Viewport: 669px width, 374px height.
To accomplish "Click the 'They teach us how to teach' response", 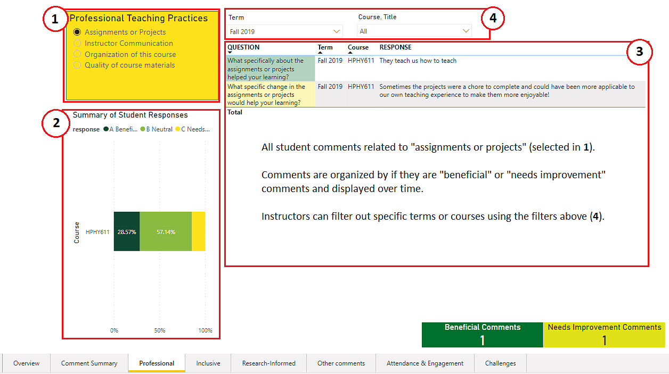I will [418, 61].
